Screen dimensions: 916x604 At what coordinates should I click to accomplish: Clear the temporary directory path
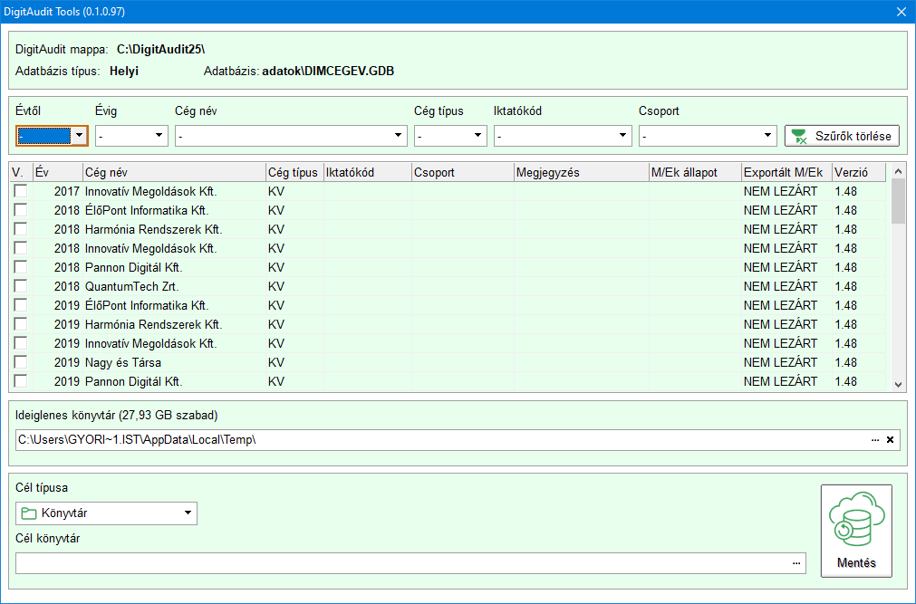point(891,440)
